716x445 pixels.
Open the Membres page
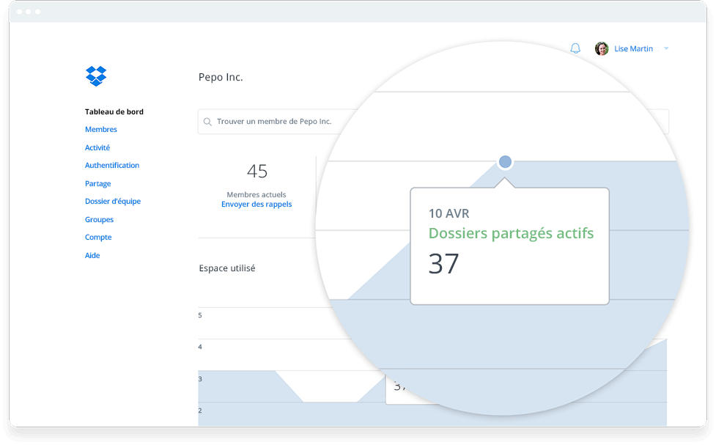pos(101,130)
